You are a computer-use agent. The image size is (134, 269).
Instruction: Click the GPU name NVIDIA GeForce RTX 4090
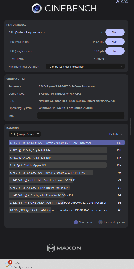click(x=78, y=101)
